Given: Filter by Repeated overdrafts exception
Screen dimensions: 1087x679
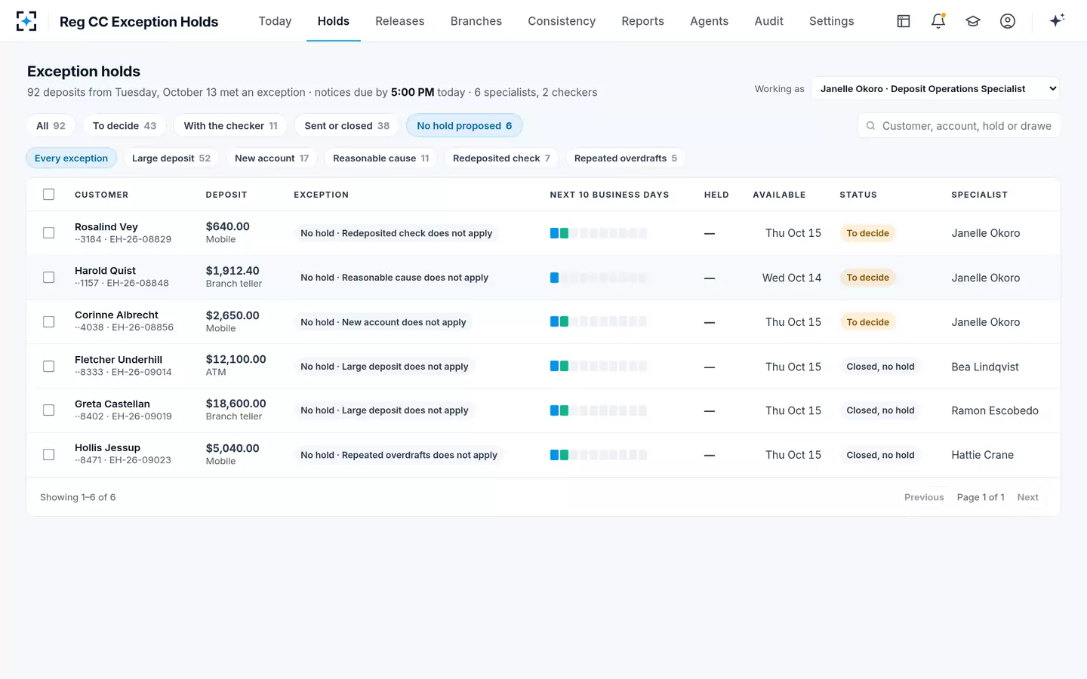Looking at the screenshot, I should [x=626, y=158].
